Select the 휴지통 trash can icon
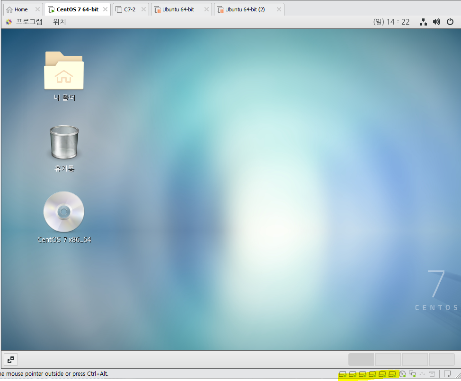 pos(64,149)
